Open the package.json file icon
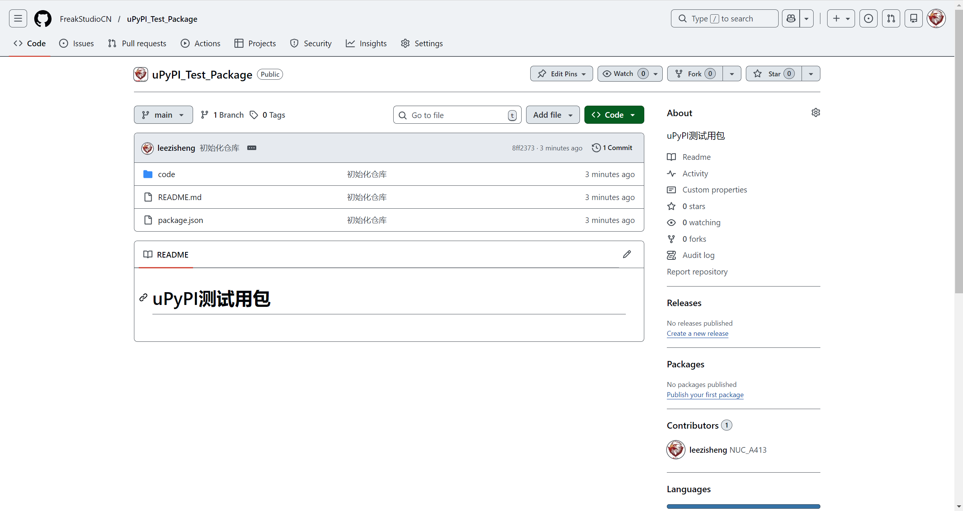The width and height of the screenshot is (963, 511). (x=148, y=220)
